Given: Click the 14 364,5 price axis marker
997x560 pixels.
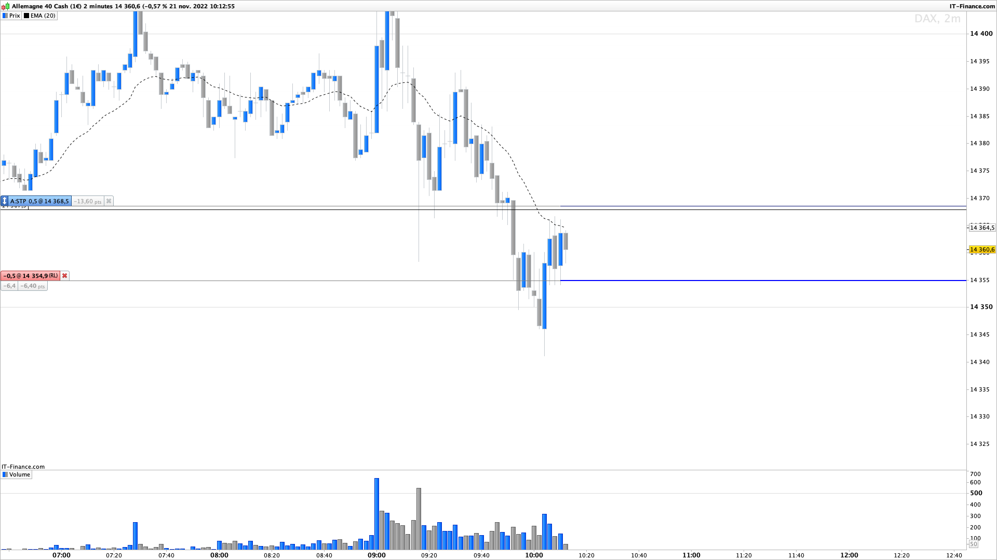Looking at the screenshot, I should tap(982, 228).
